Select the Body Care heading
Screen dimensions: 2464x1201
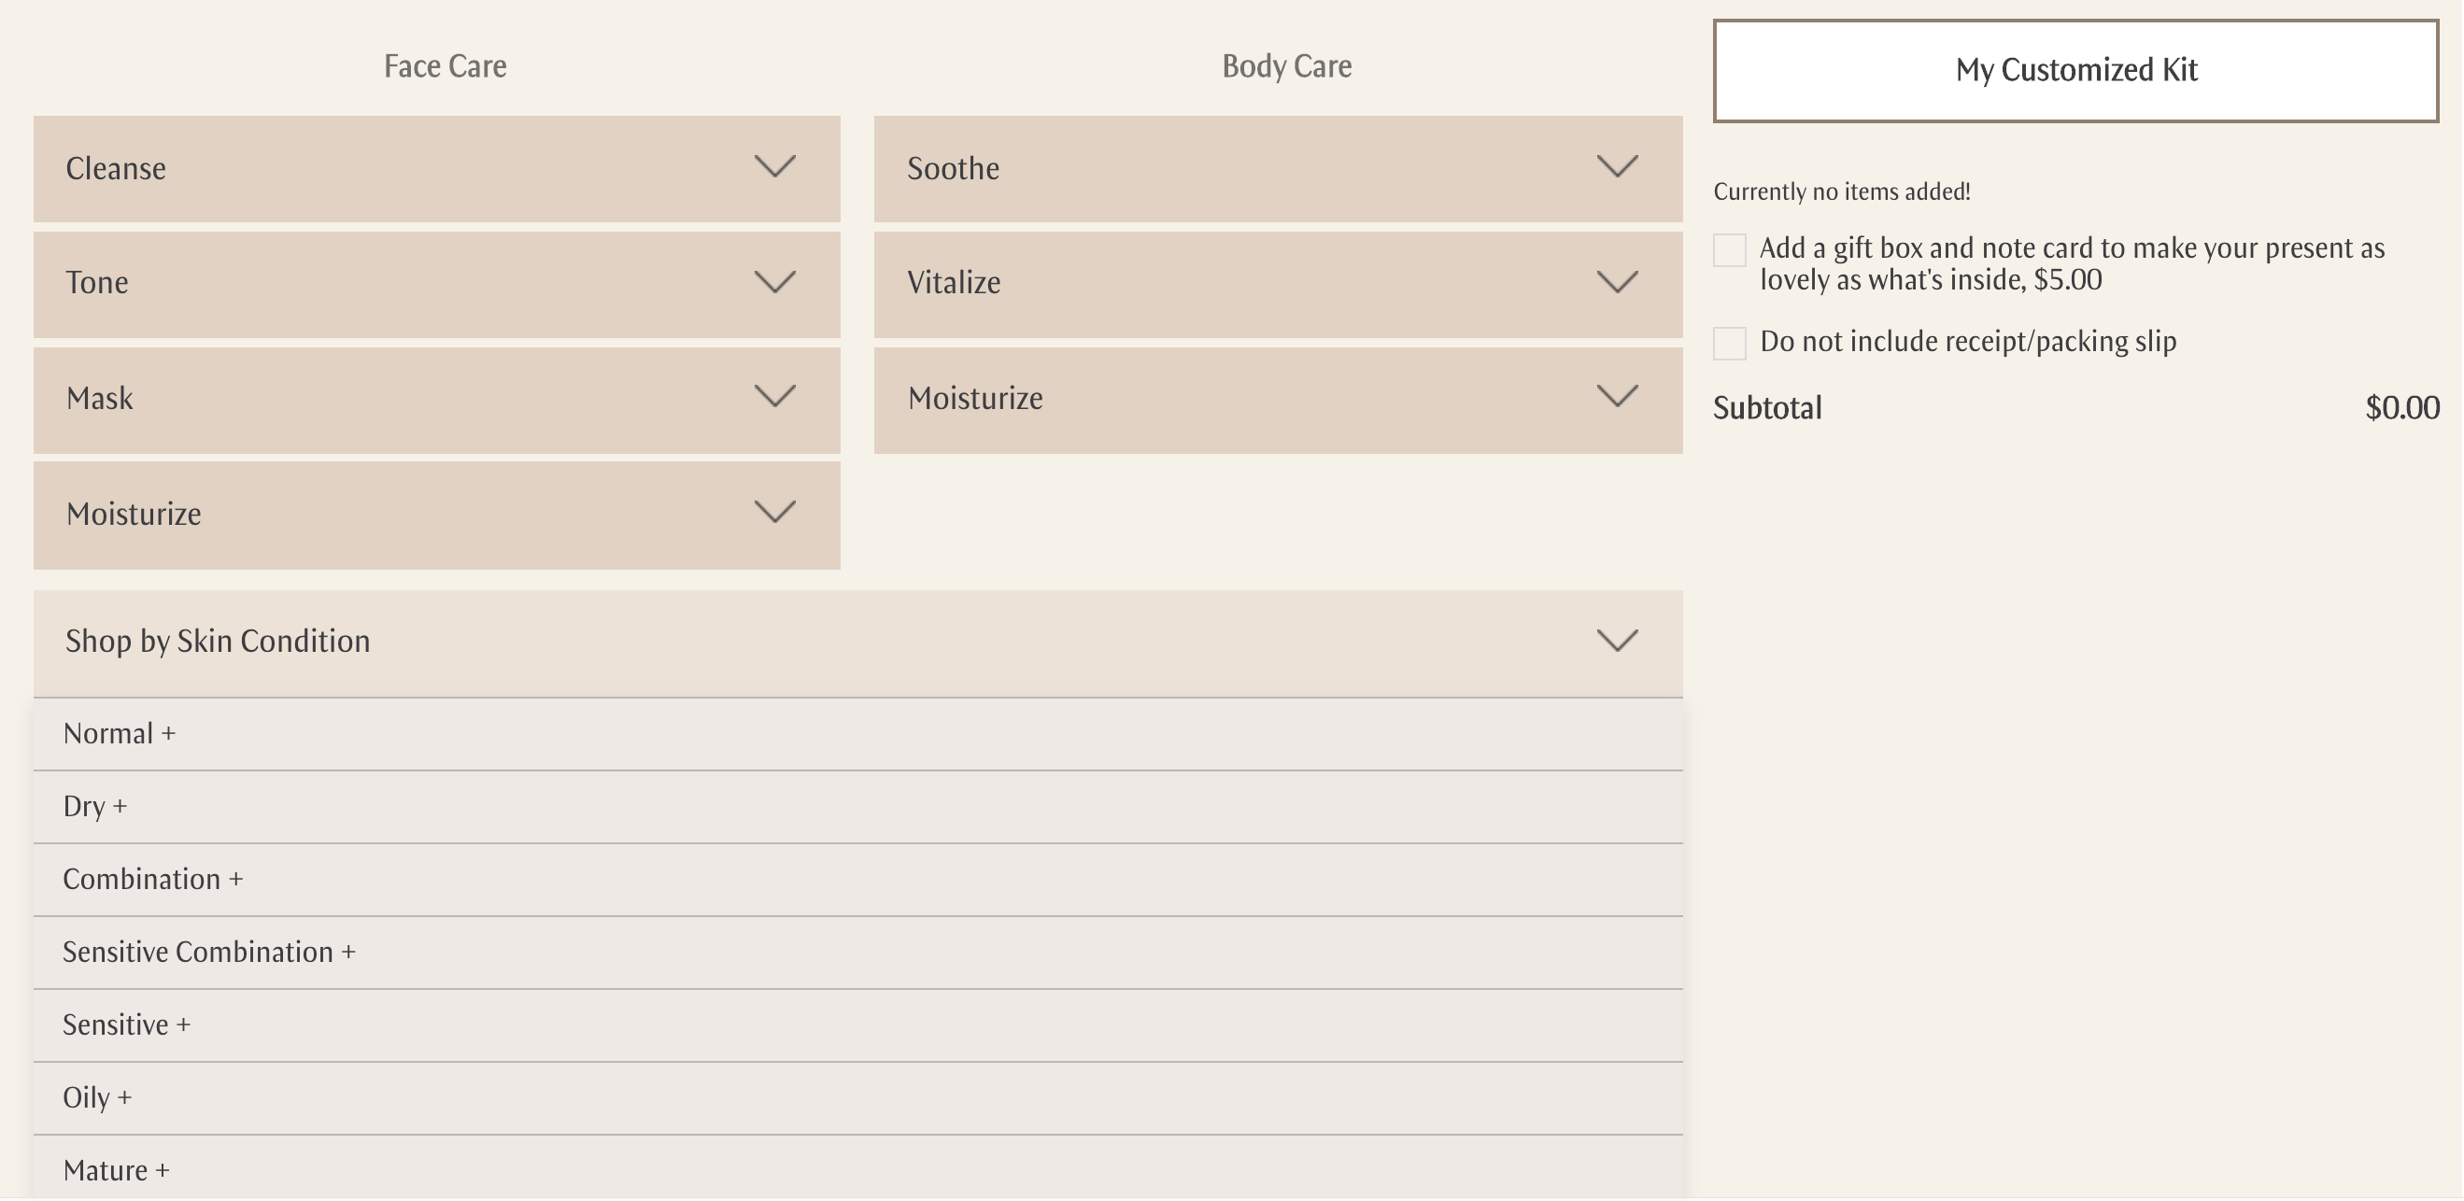click(1286, 66)
